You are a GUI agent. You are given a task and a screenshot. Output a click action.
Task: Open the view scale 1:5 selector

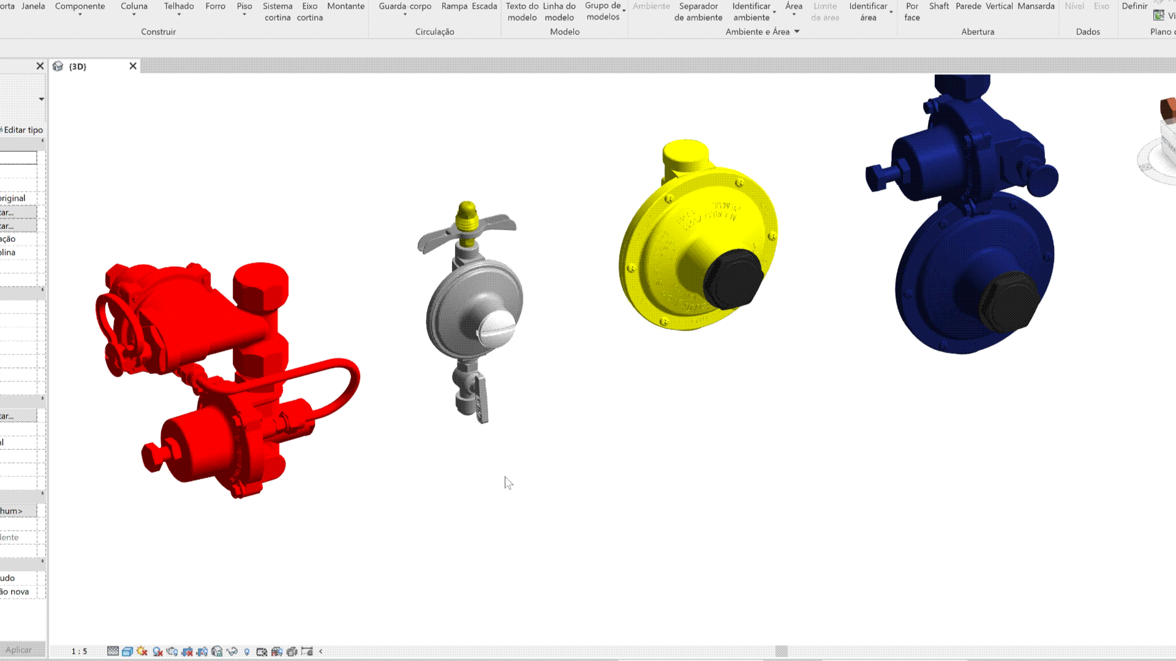[79, 651]
